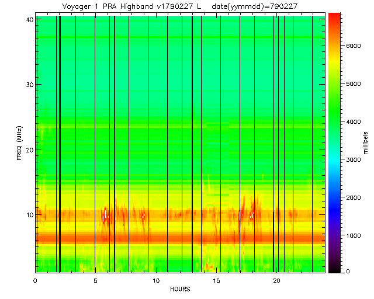
Task: Click the plot title text "Voyager 1 PRA Highband"
Action: coord(108,6)
